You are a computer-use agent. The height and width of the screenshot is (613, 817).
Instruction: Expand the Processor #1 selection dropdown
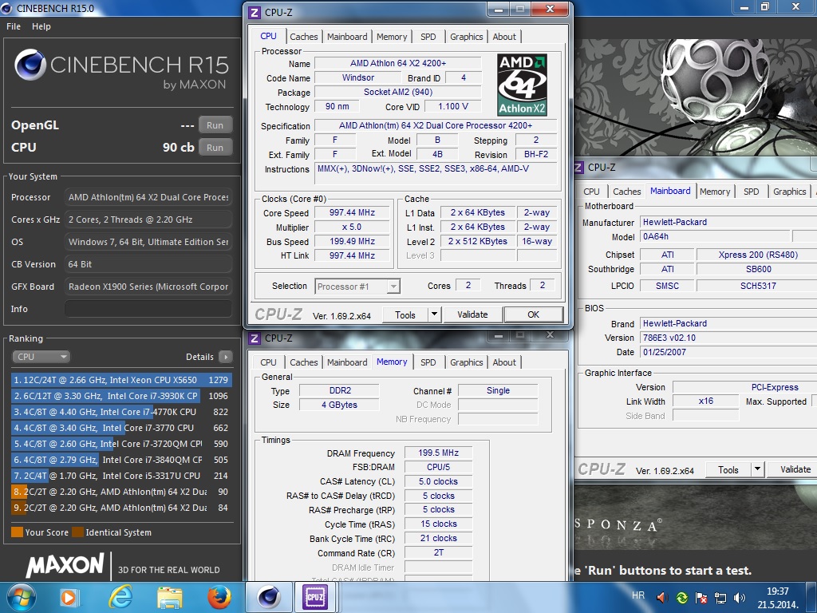point(394,287)
